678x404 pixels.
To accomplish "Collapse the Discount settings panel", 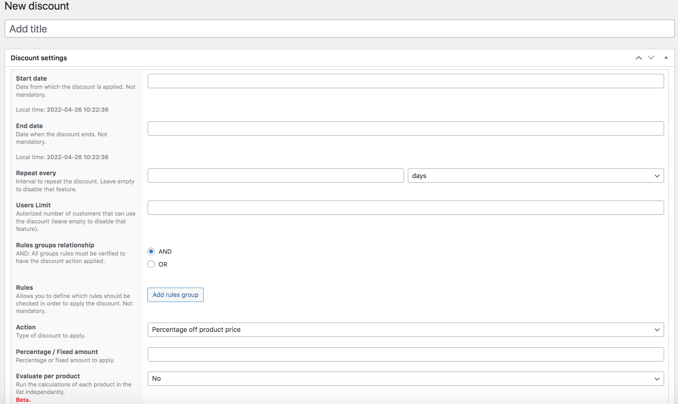I will pyautogui.click(x=666, y=58).
